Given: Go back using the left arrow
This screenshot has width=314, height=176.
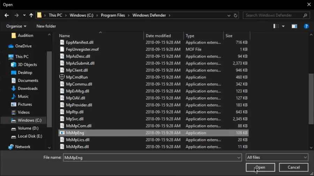Looking at the screenshot, I should [x=7, y=15].
